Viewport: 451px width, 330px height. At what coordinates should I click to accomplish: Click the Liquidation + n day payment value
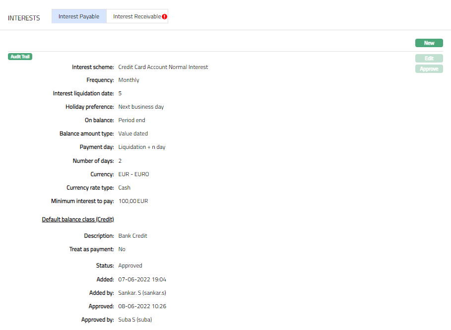(x=141, y=147)
